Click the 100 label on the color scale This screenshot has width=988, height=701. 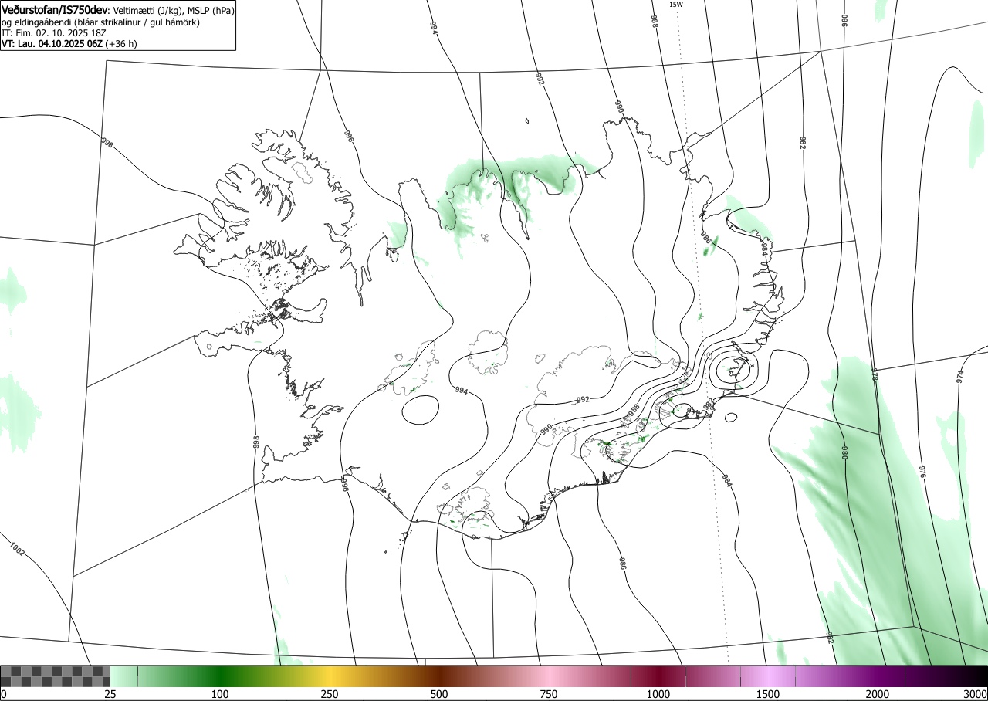pyautogui.click(x=220, y=694)
